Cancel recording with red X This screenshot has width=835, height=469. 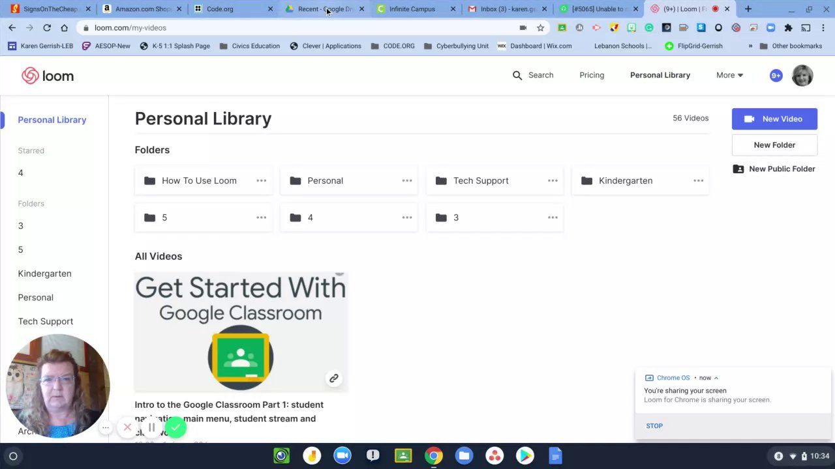[127, 427]
